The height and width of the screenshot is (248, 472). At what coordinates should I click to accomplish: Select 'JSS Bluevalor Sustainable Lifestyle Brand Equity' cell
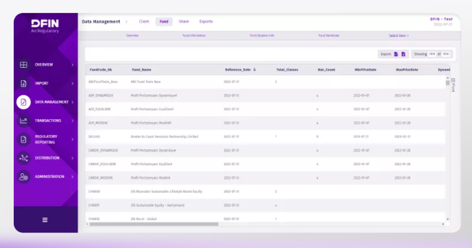pyautogui.click(x=167, y=191)
